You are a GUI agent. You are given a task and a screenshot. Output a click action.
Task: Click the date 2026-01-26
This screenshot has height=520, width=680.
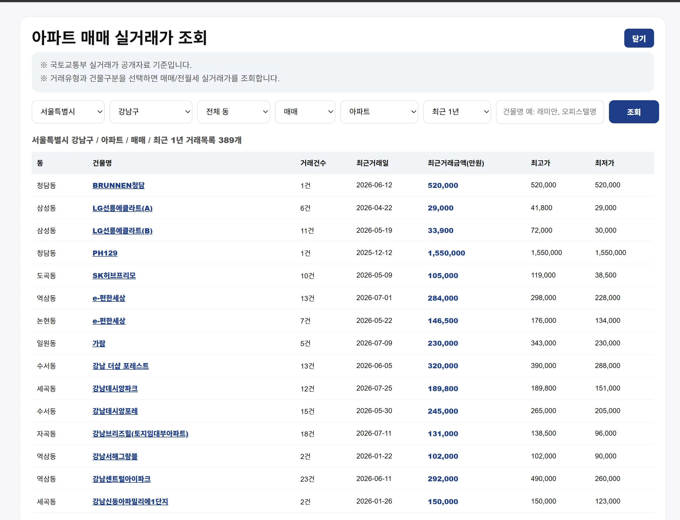pyautogui.click(x=374, y=501)
